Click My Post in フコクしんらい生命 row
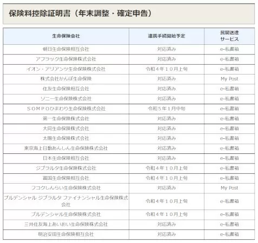The image size is (258, 243). tap(229, 188)
